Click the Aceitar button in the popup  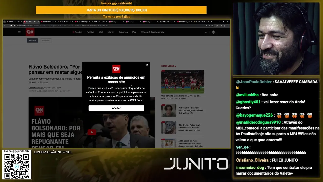(116, 108)
